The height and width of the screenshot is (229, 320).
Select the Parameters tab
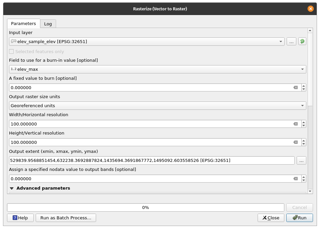point(23,24)
